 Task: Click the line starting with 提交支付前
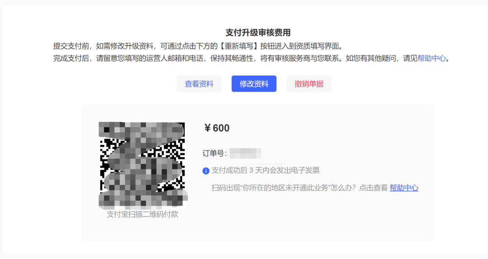click(x=199, y=46)
